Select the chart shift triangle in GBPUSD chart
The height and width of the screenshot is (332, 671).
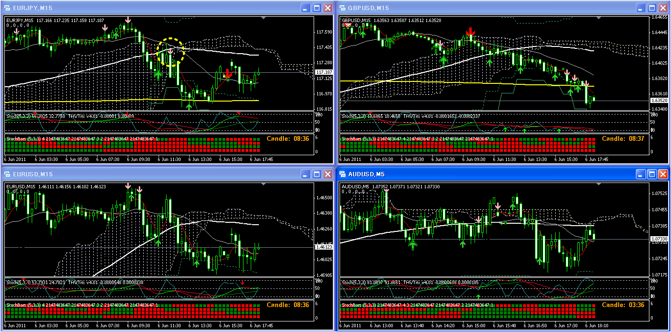[x=599, y=18]
